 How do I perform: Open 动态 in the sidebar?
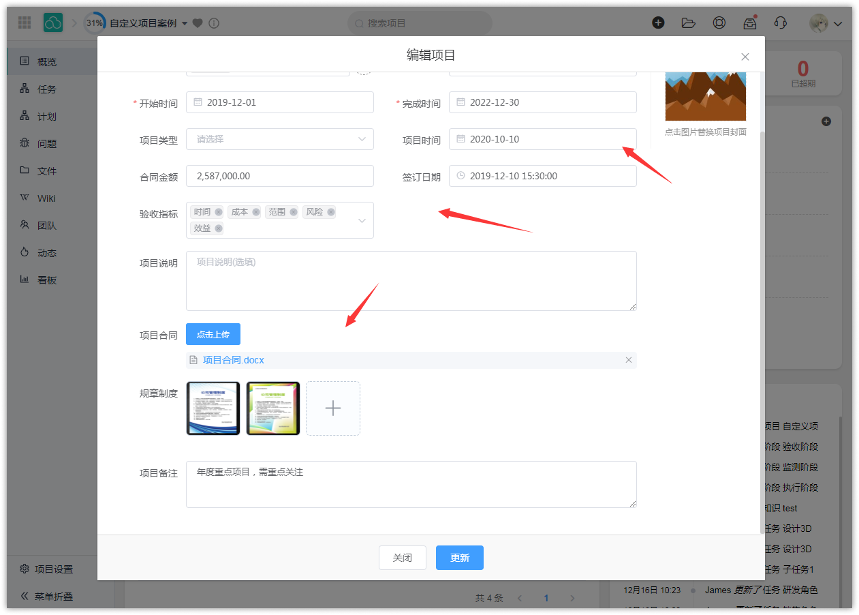coord(52,252)
